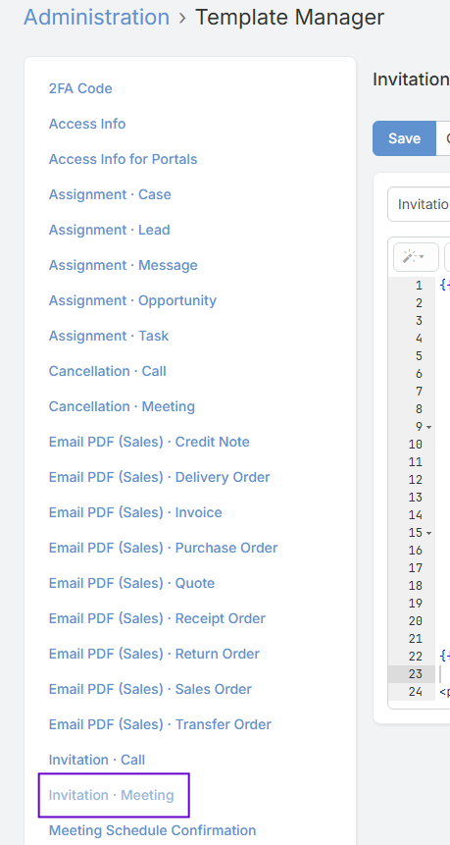Select Access Info for Portals template

coord(123,159)
